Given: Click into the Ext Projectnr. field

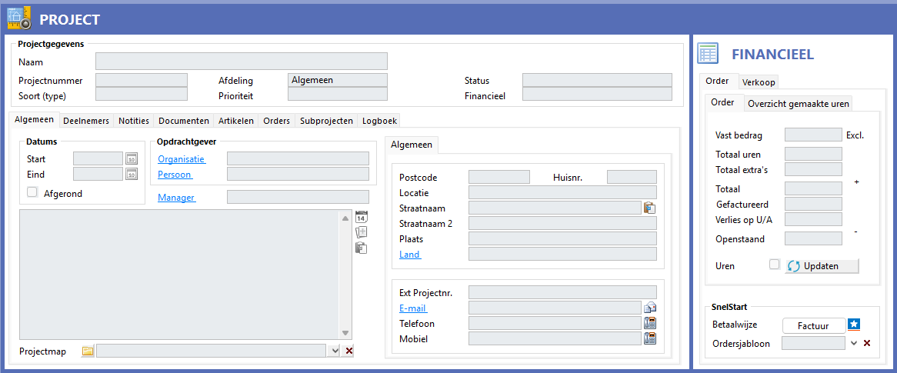Looking at the screenshot, I should 563,292.
